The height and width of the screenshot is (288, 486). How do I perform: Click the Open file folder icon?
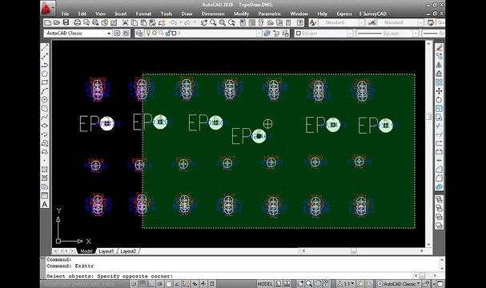pos(56,22)
